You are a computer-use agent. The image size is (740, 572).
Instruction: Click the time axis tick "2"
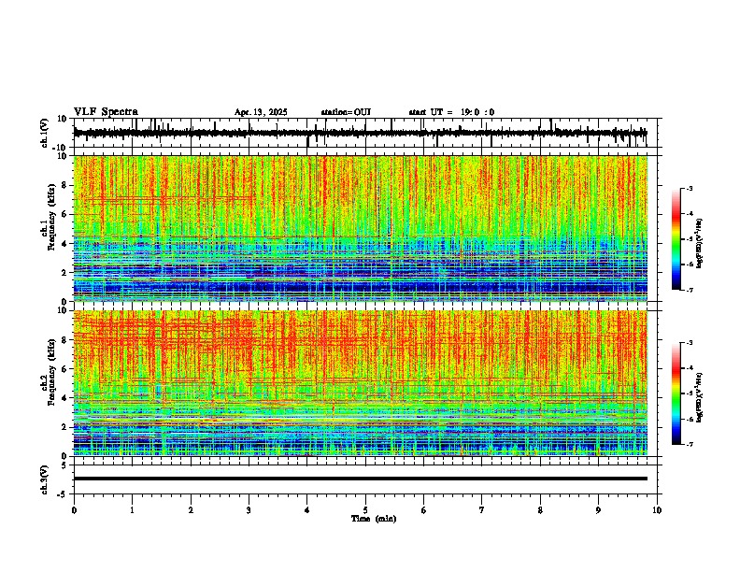click(x=191, y=510)
